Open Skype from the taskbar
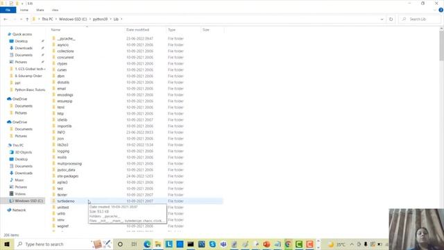Screen dimensions: 444x250 click(212, 244)
